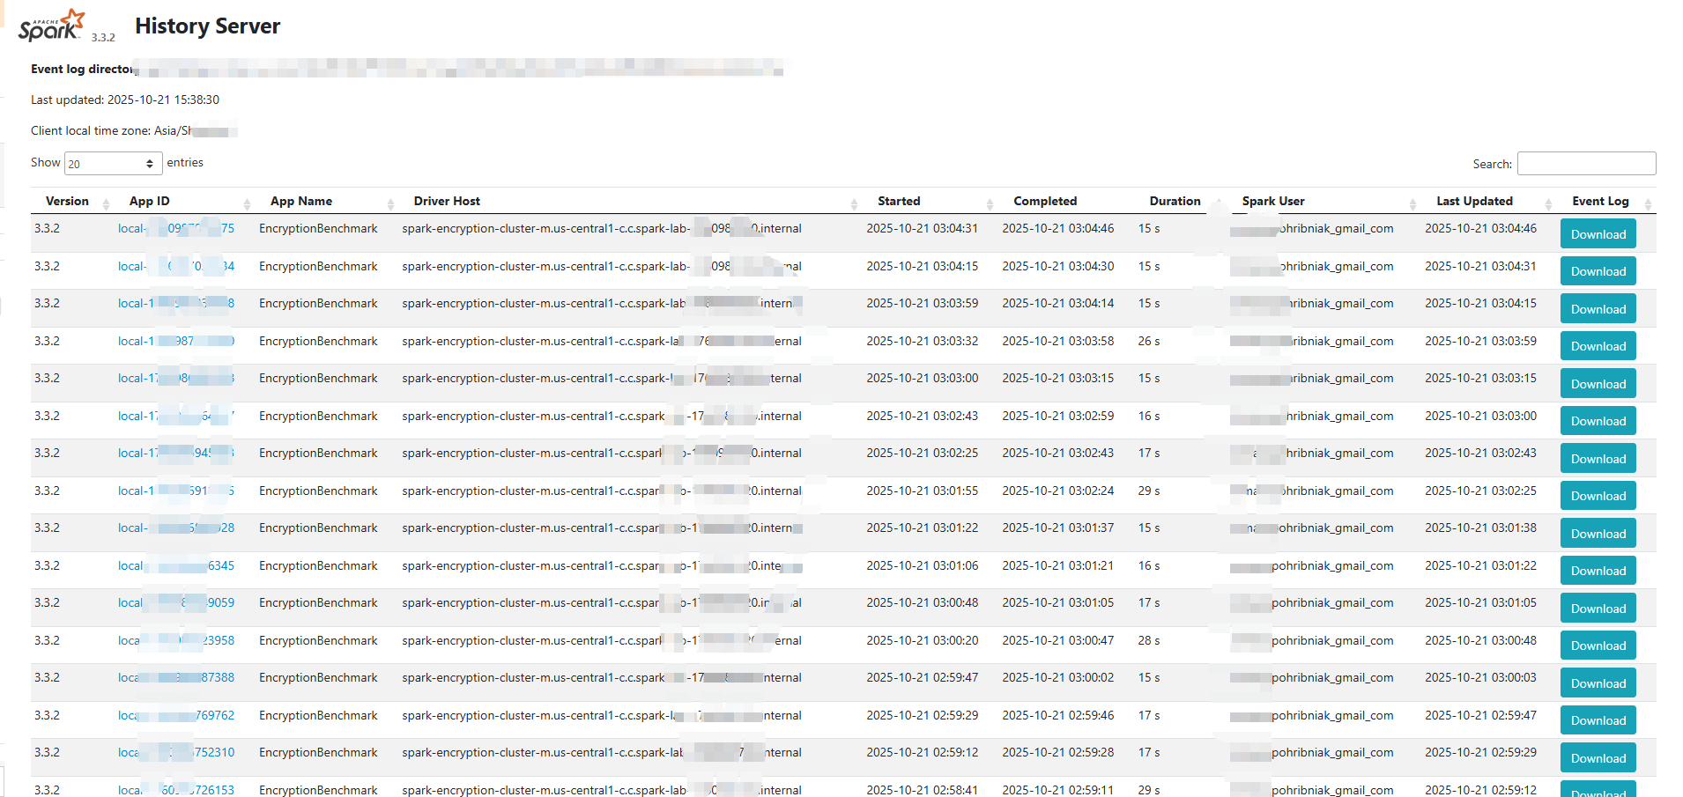Download event log started at 03:04:31
The height and width of the screenshot is (797, 1683).
click(1598, 234)
